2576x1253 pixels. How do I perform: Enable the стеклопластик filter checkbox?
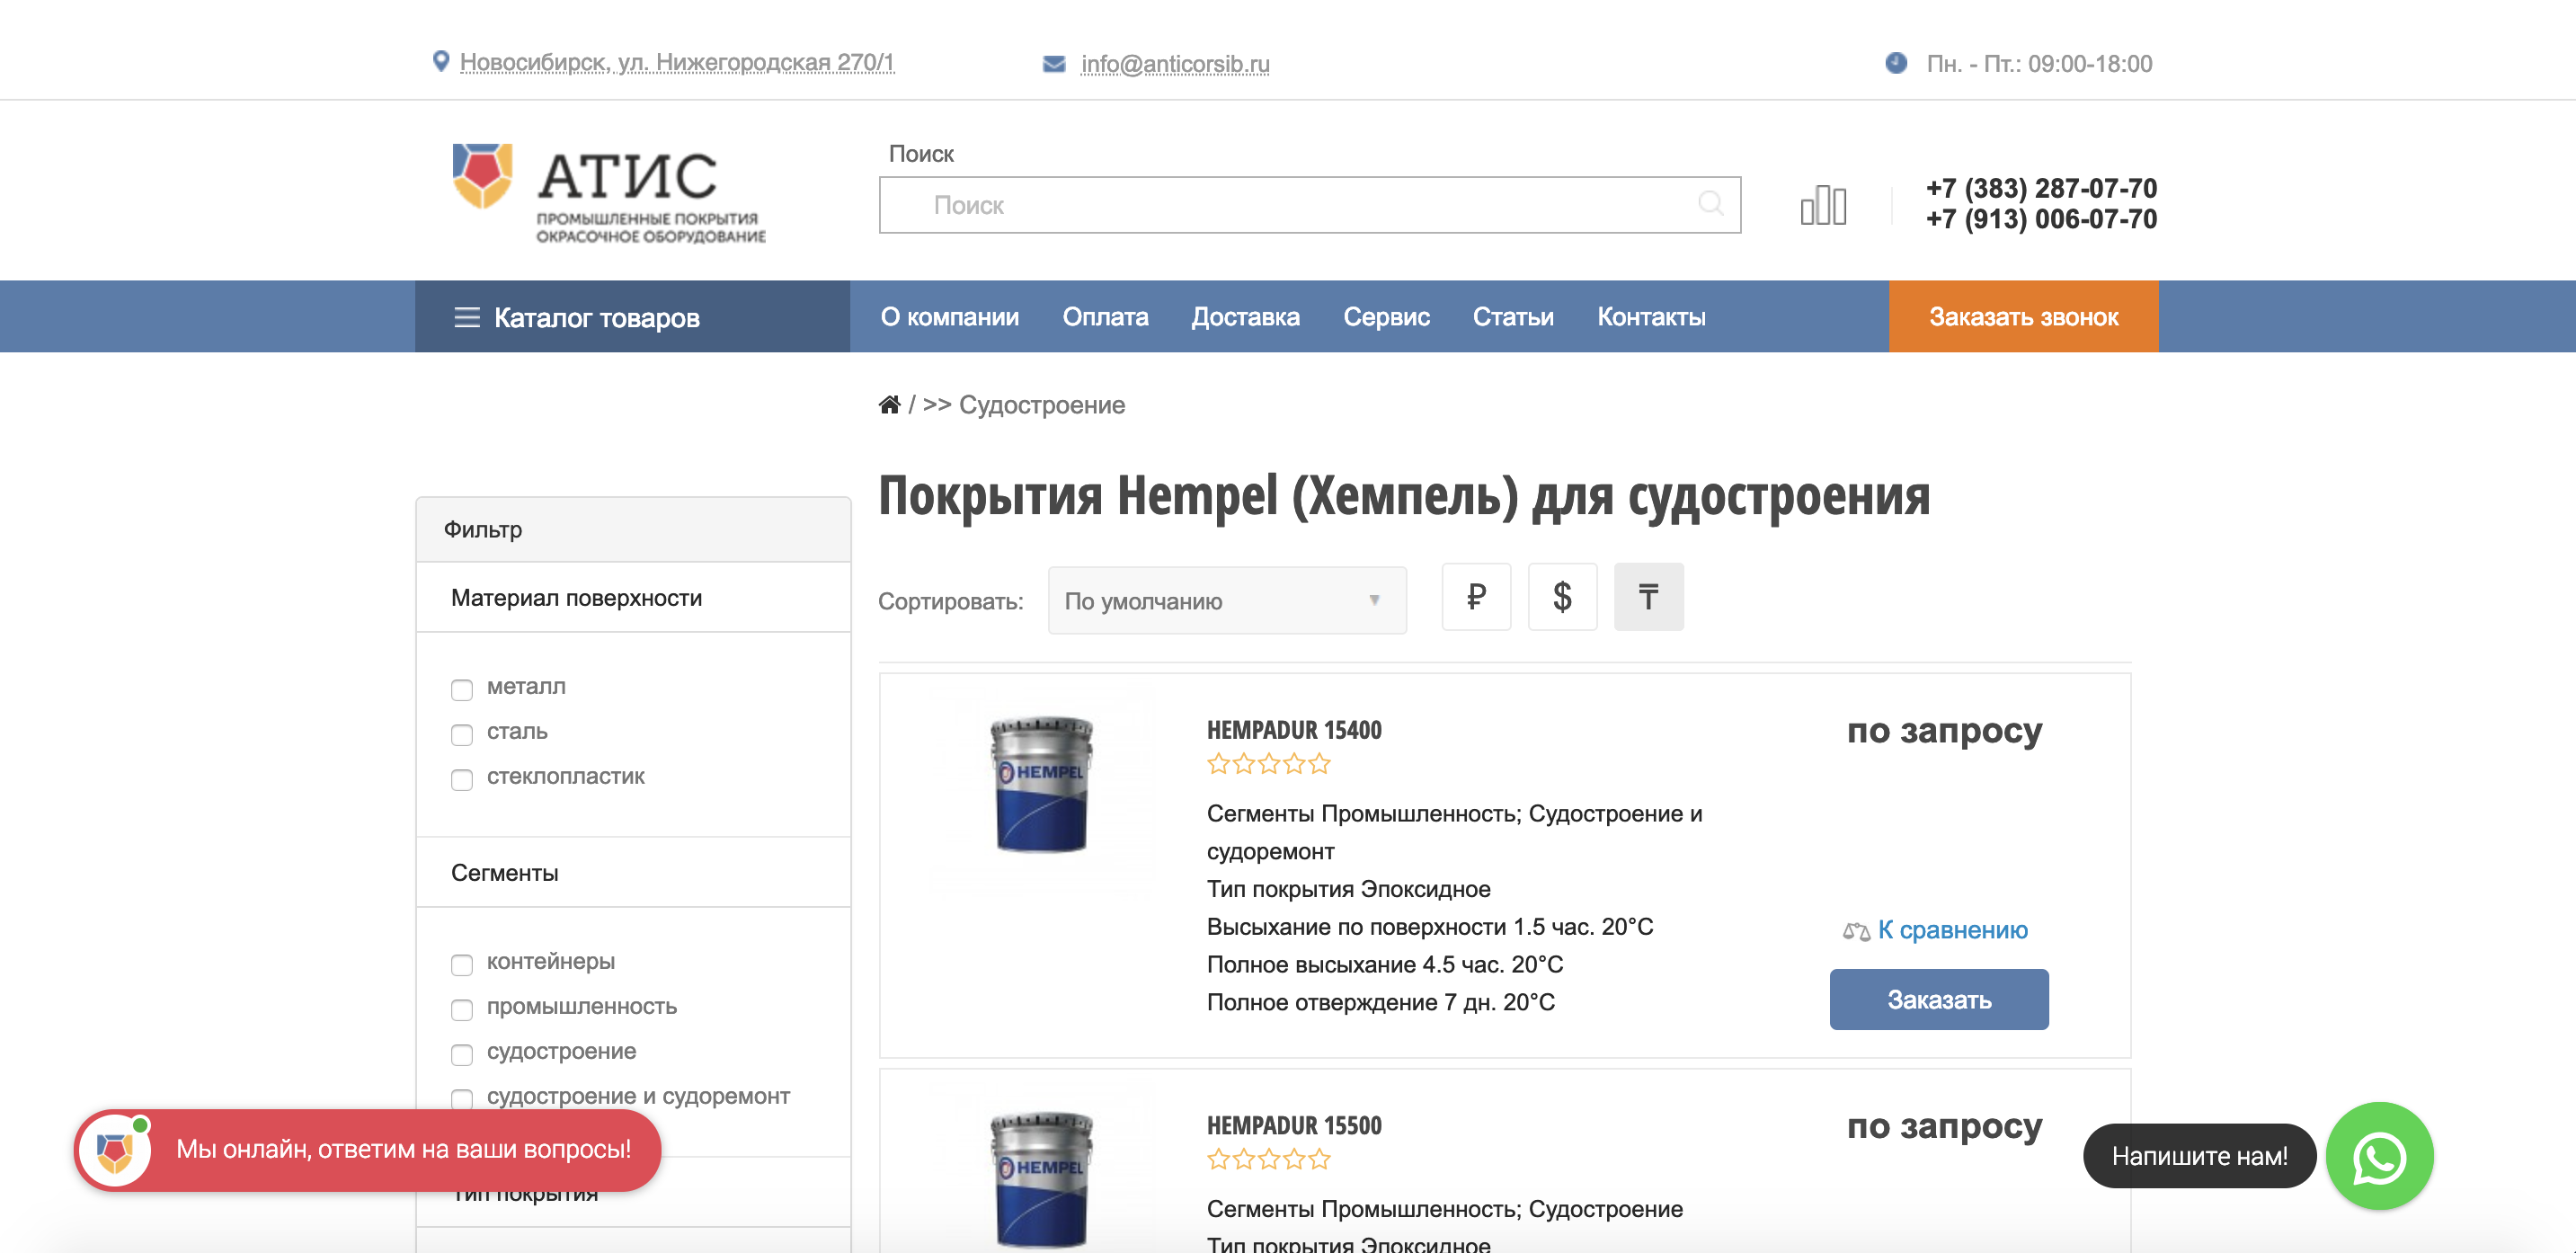[462, 780]
